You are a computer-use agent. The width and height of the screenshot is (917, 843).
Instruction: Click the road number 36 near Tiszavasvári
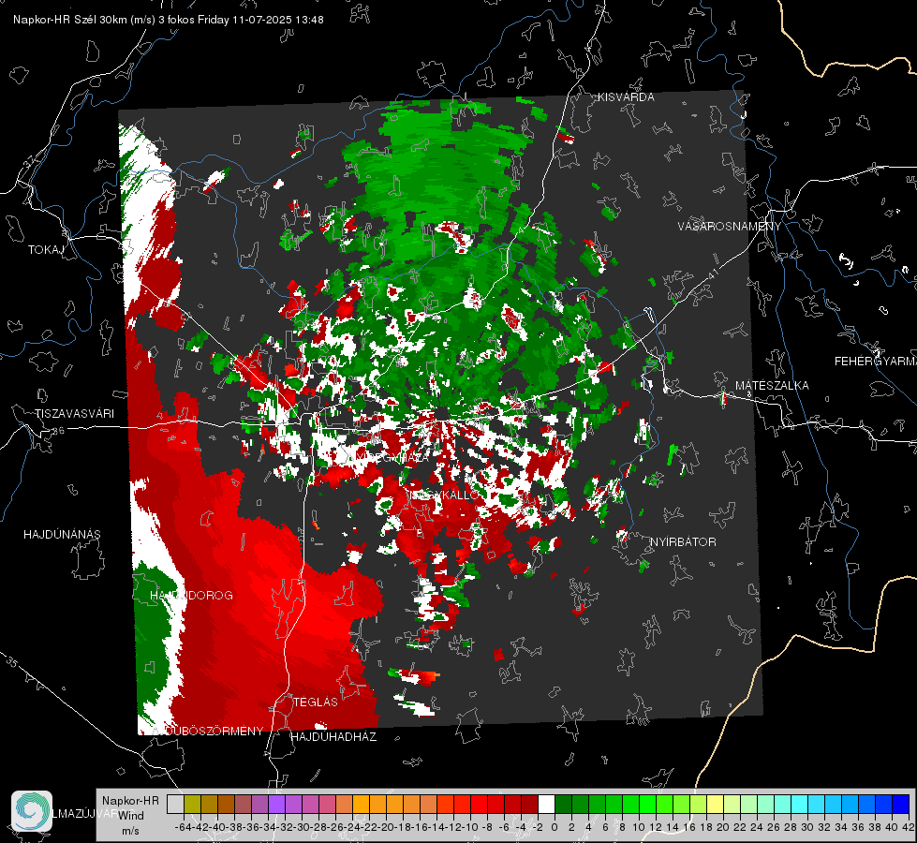coord(58,431)
